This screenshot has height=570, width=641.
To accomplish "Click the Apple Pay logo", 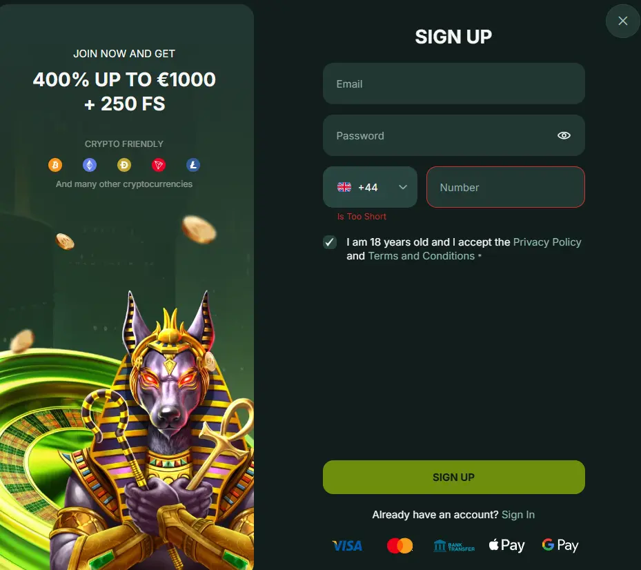I will (x=507, y=545).
